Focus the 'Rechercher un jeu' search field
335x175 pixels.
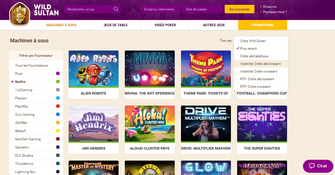(x=88, y=9)
